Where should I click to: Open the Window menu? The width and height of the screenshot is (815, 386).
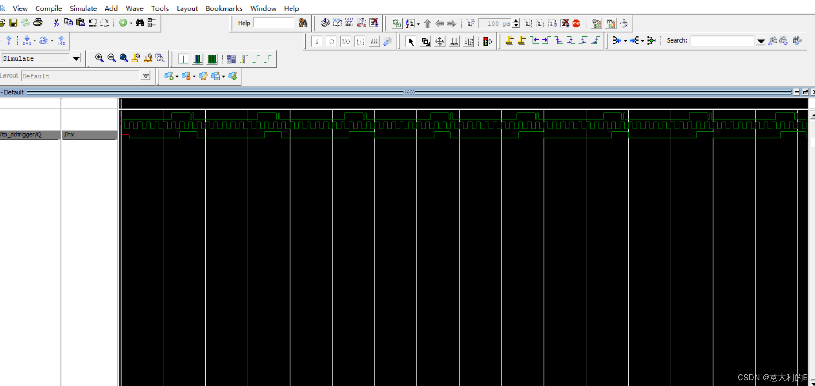point(263,8)
